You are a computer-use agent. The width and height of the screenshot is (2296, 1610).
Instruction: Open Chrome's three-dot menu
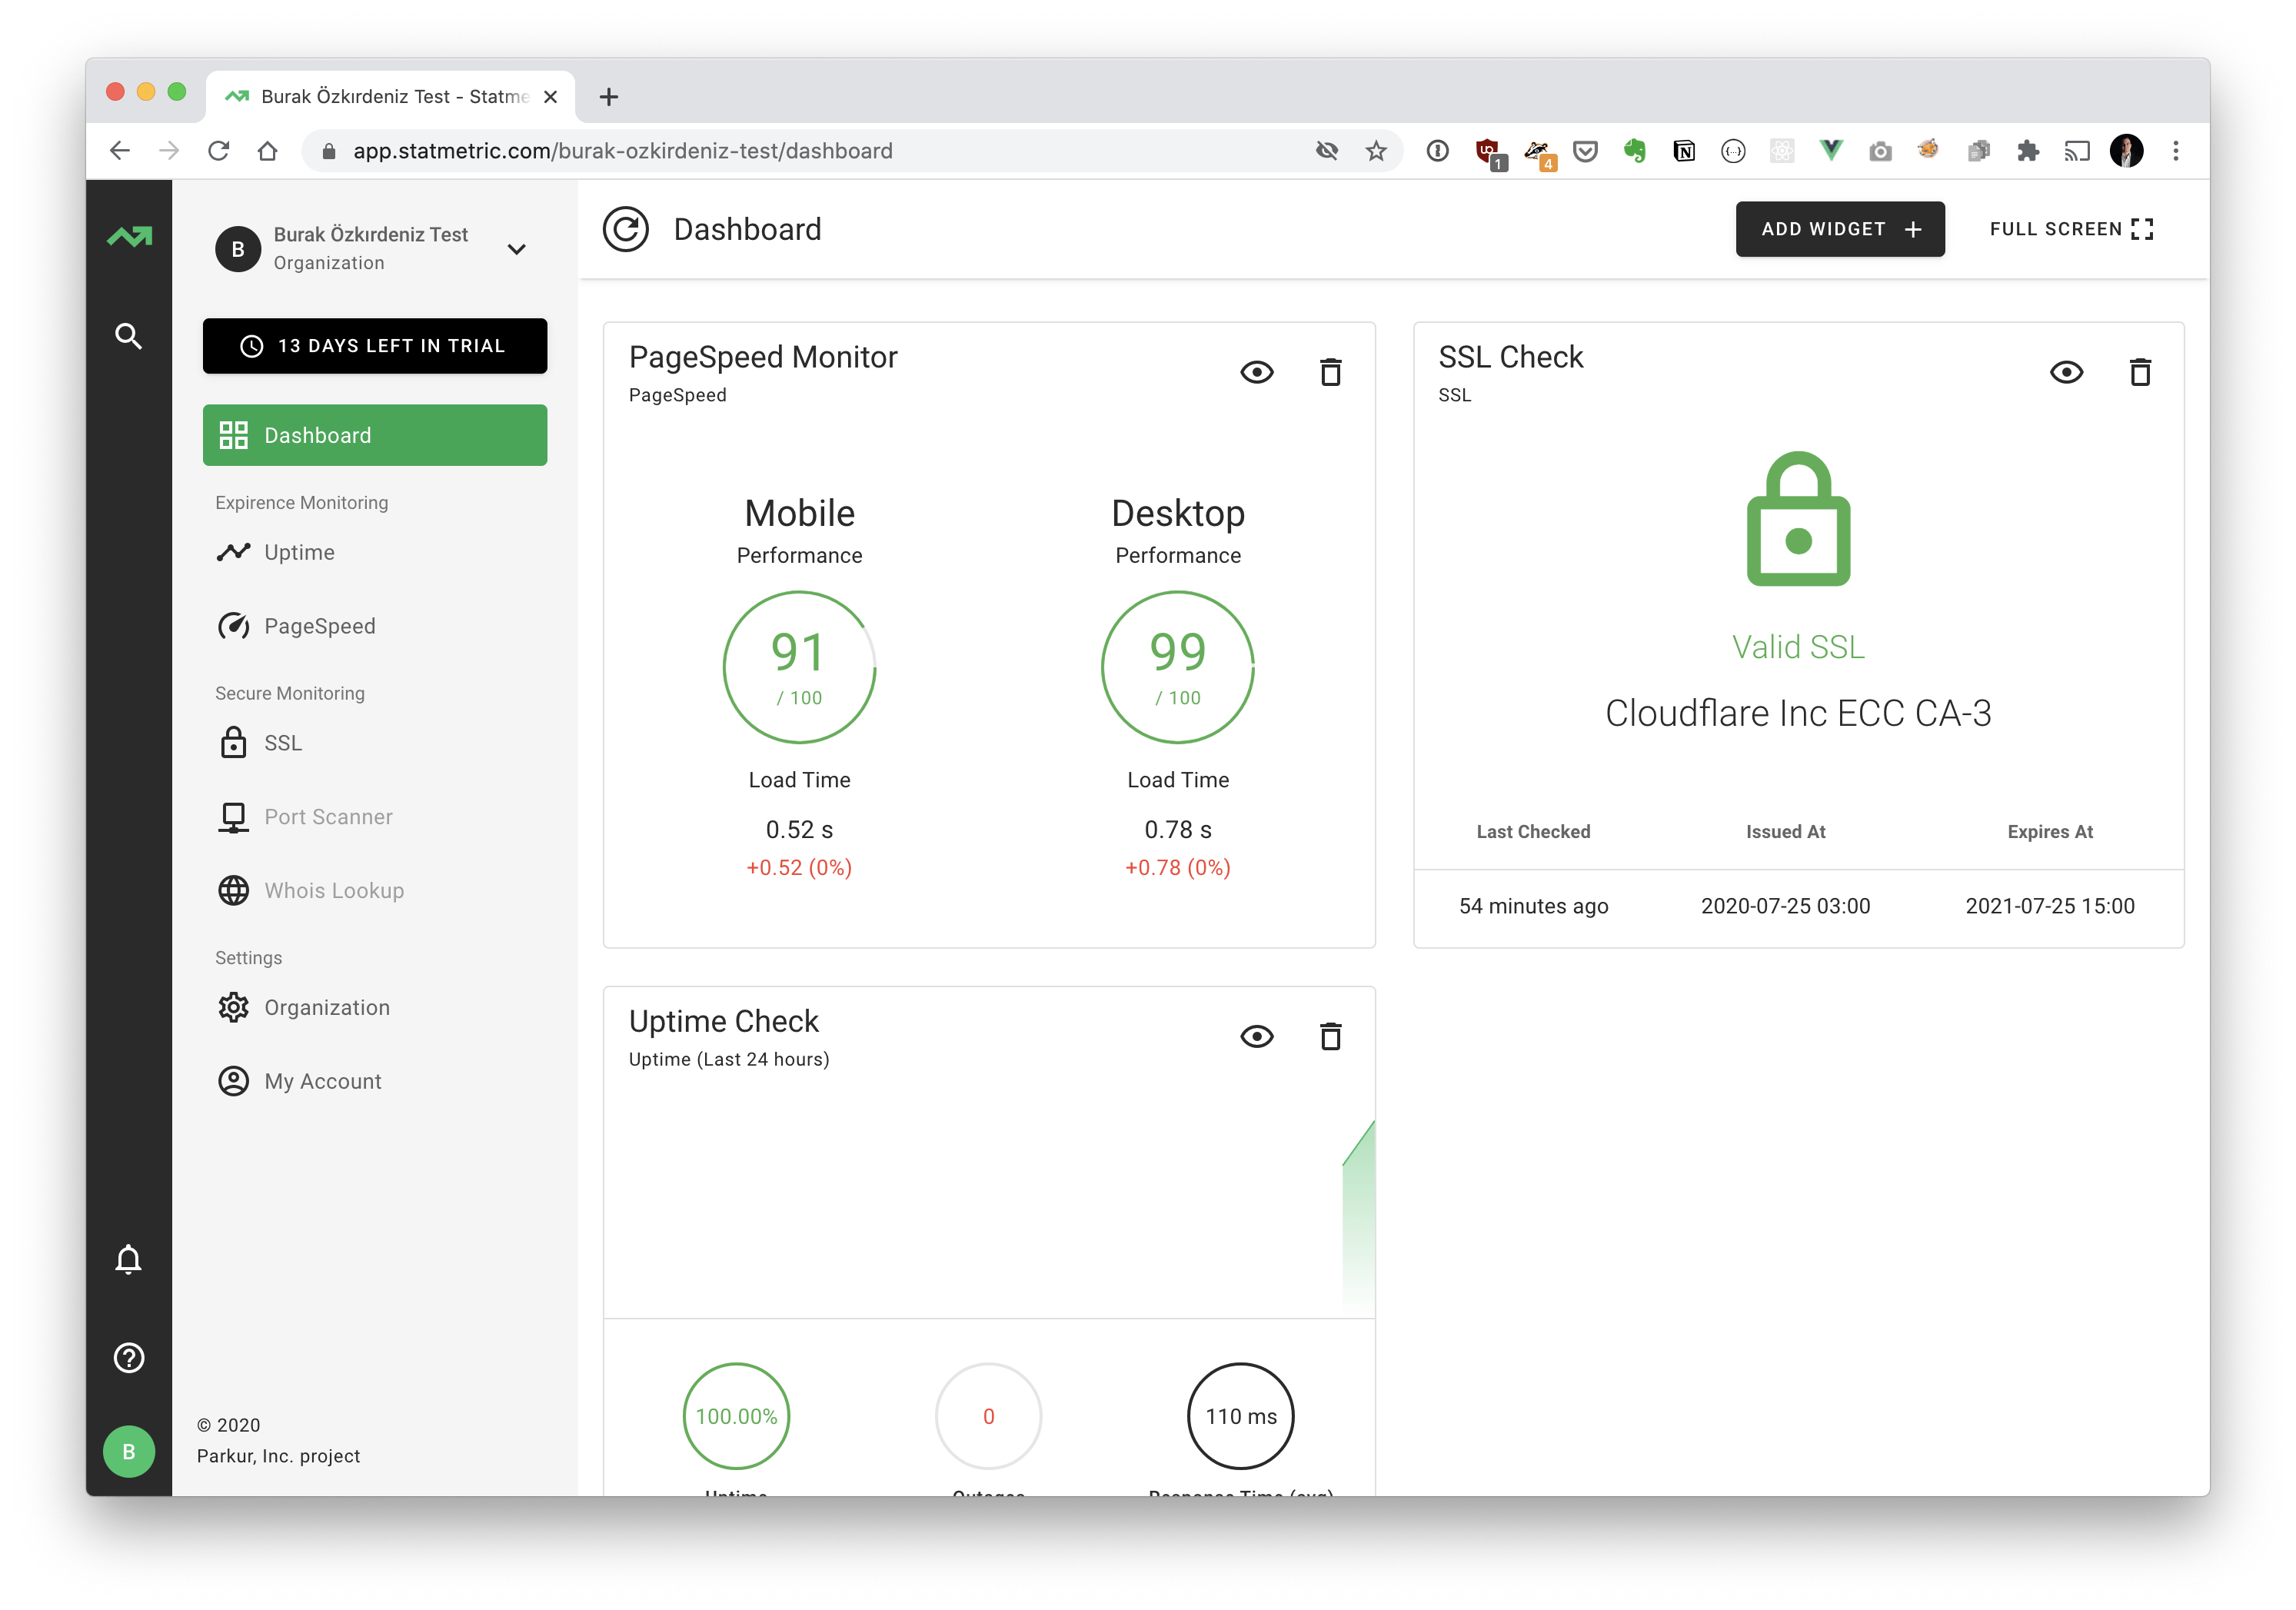click(x=2175, y=151)
